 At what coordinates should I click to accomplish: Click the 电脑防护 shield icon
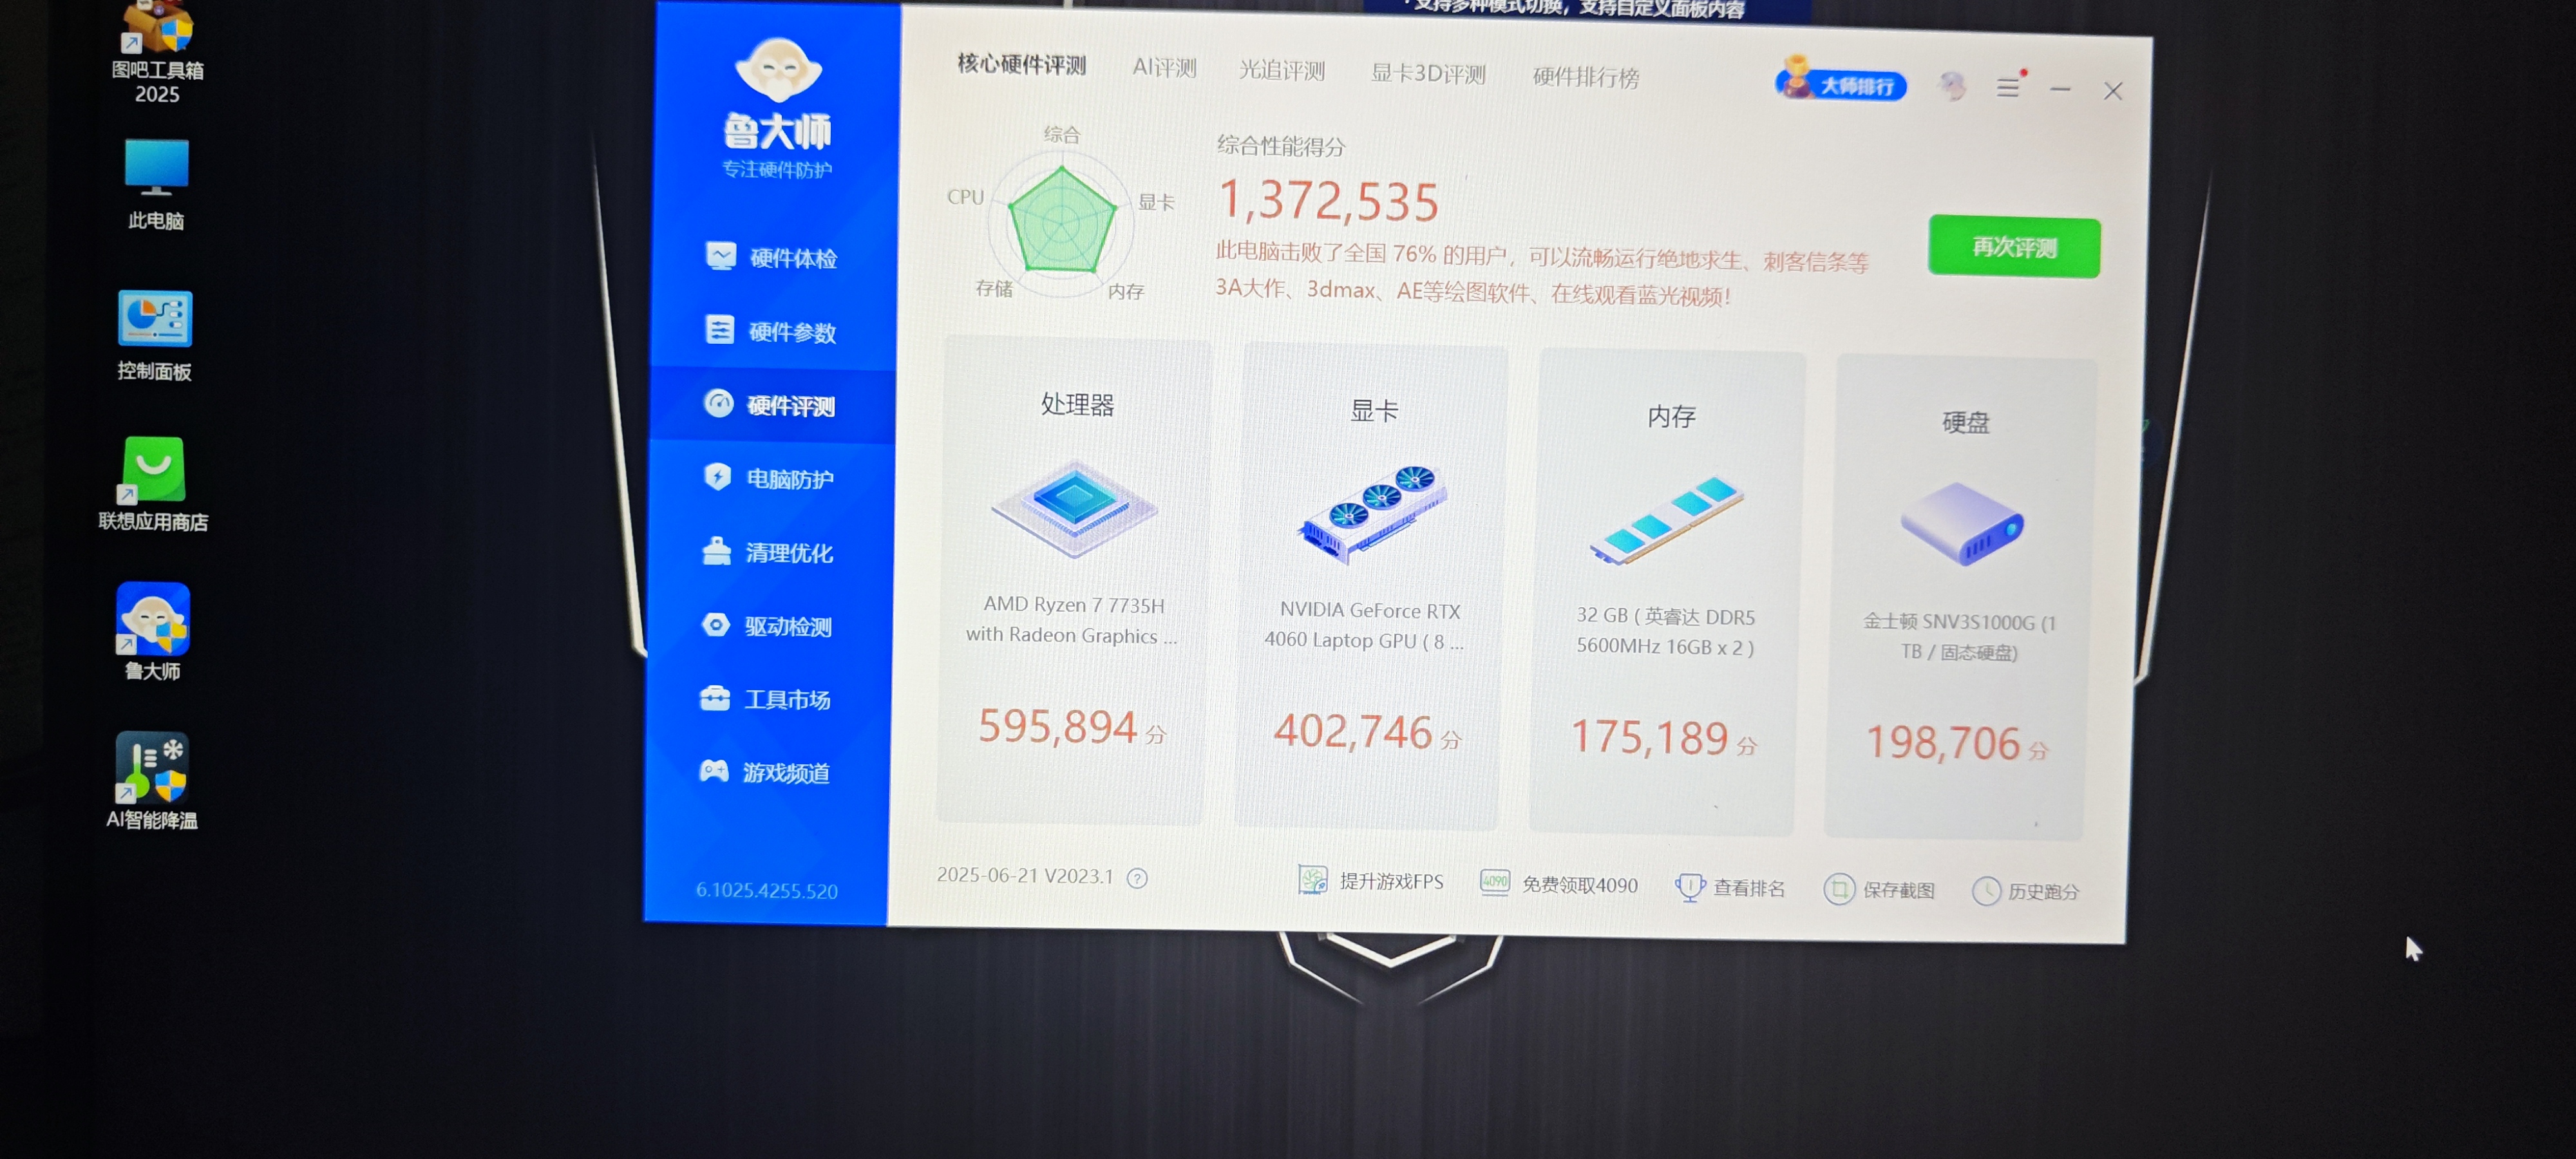pos(717,476)
